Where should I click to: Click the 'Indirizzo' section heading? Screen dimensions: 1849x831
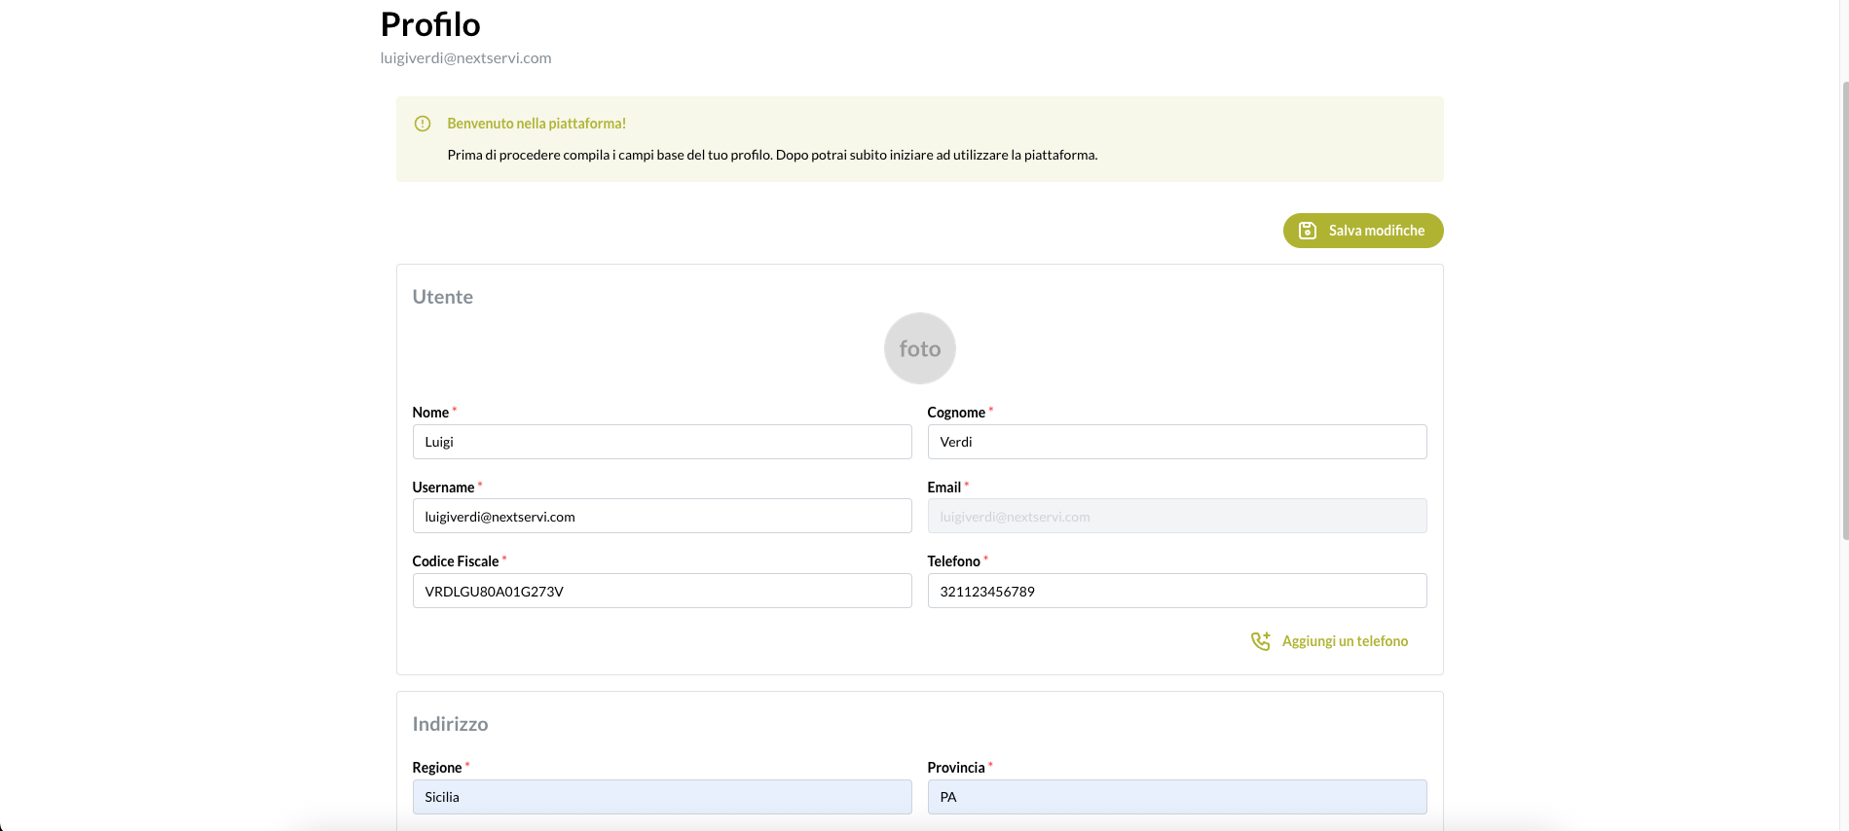(450, 724)
